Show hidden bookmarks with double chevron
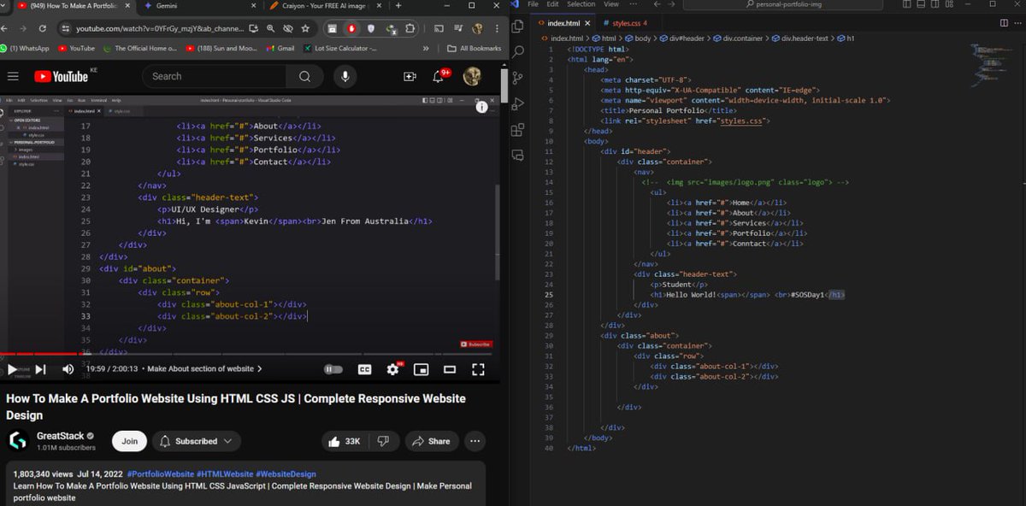Viewport: 1026px width, 506px height. pyautogui.click(x=426, y=49)
